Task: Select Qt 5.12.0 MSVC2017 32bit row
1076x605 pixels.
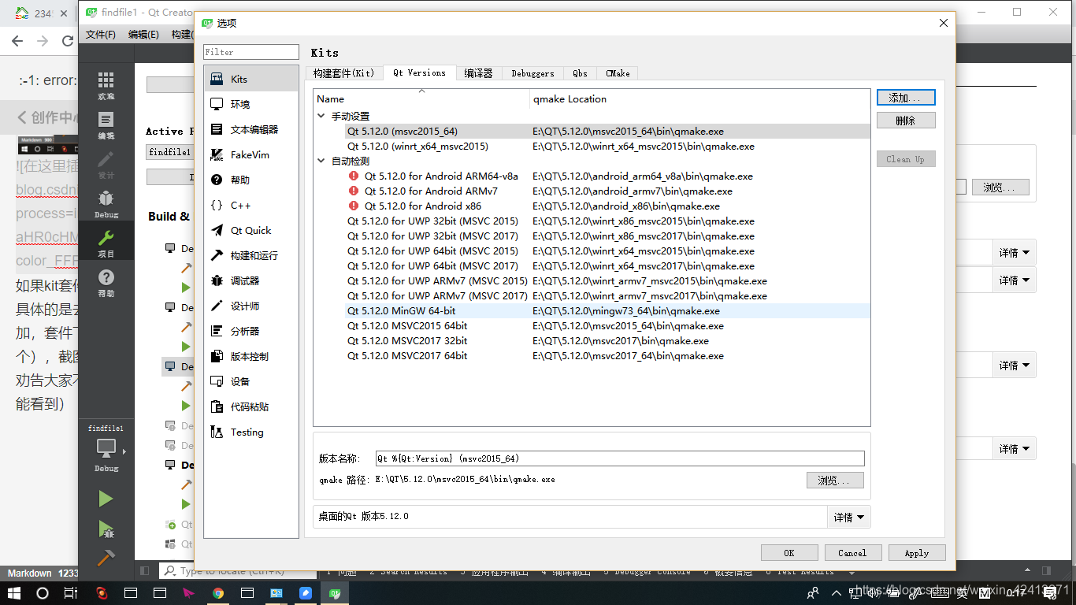Action: click(x=592, y=341)
